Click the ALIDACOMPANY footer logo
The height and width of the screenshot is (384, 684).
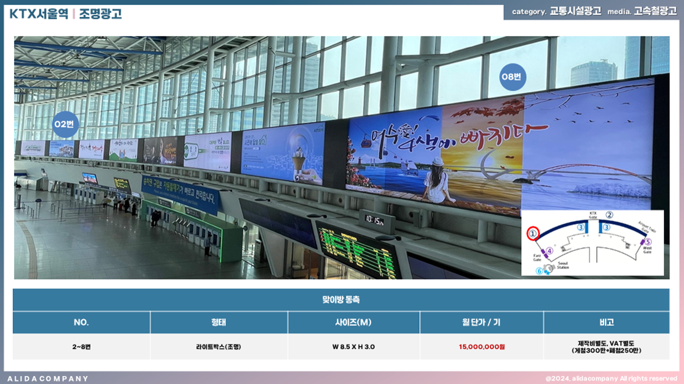48,378
